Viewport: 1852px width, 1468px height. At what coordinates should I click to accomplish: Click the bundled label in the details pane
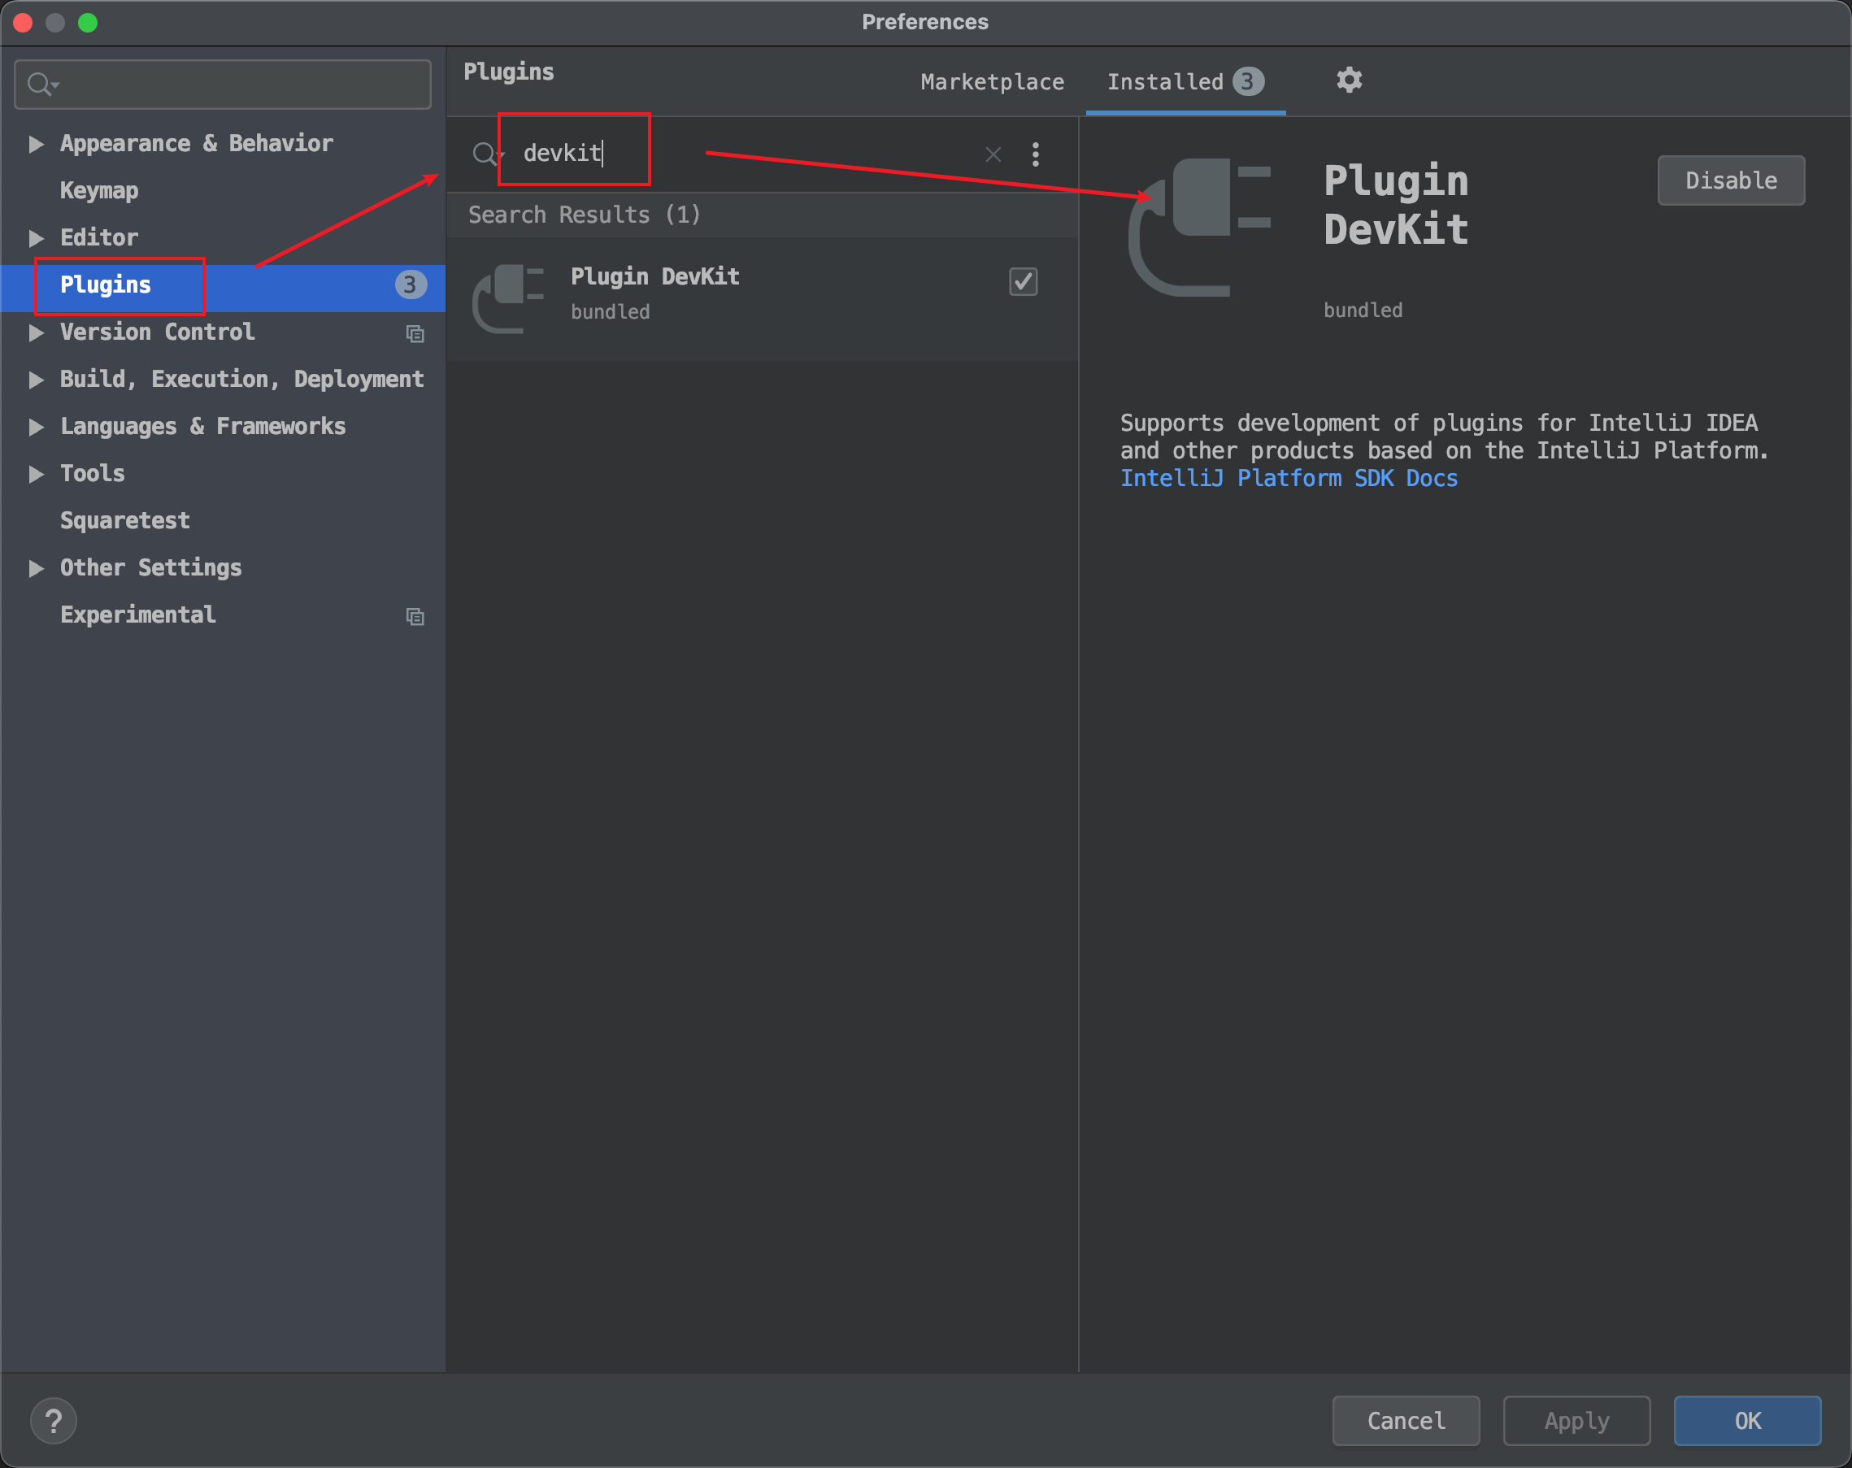1363,310
